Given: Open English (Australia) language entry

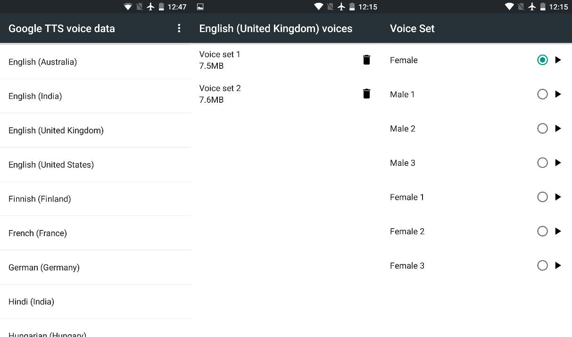Looking at the screenshot, I should tap(43, 62).
